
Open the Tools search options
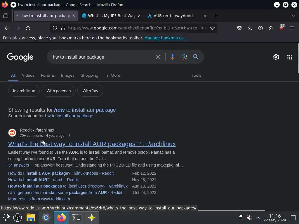click(x=197, y=76)
